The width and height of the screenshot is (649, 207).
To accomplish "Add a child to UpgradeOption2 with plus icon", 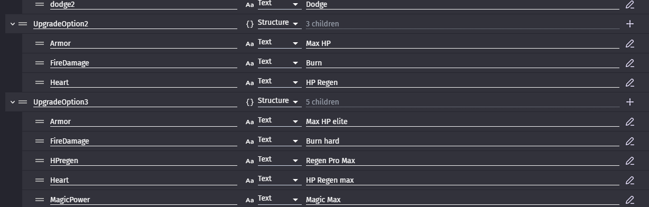I will (629, 24).
